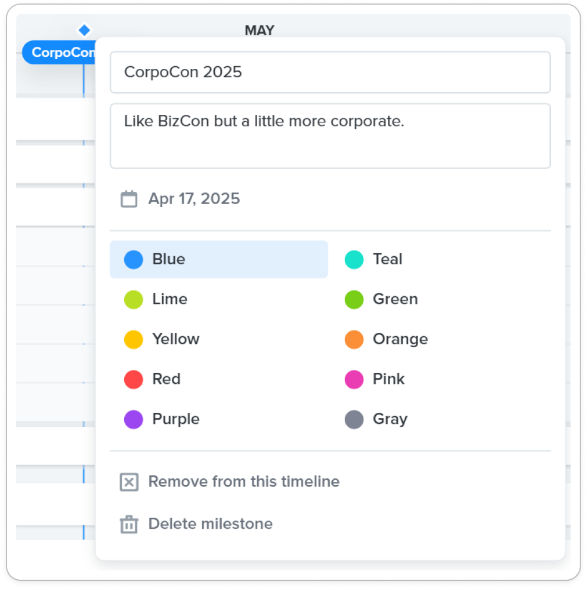This screenshot has width=587, height=589.
Task: Click the CorpoCon milestone label pill
Action: [59, 53]
